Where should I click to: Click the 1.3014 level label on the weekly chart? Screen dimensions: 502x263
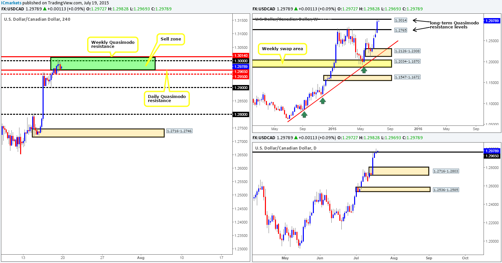(x=401, y=20)
